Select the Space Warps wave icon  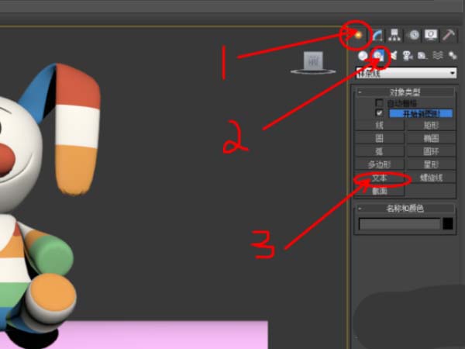438,56
